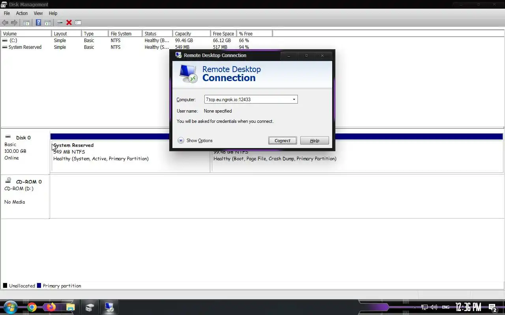This screenshot has height=315, width=505.
Task: Click the '94 %' free cell
Action: [x=244, y=47]
